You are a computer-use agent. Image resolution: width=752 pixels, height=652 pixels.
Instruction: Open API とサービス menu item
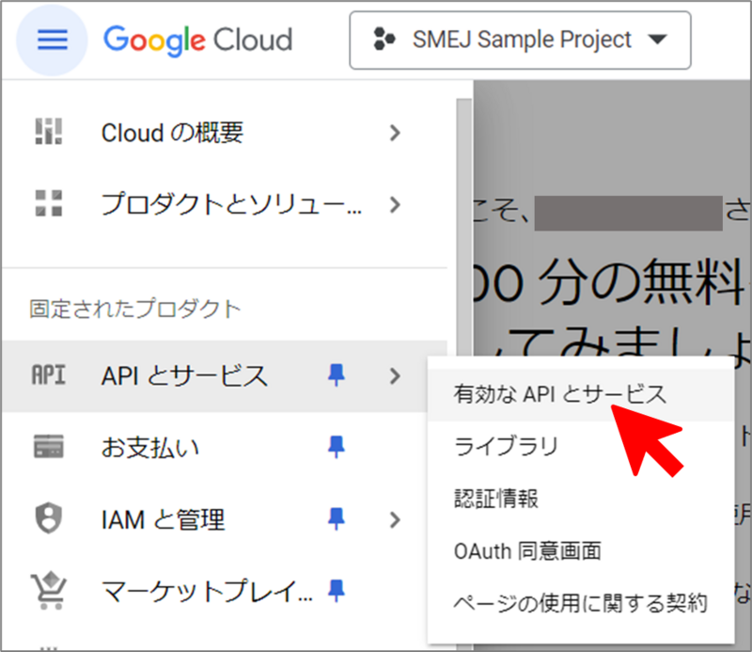(x=225, y=376)
